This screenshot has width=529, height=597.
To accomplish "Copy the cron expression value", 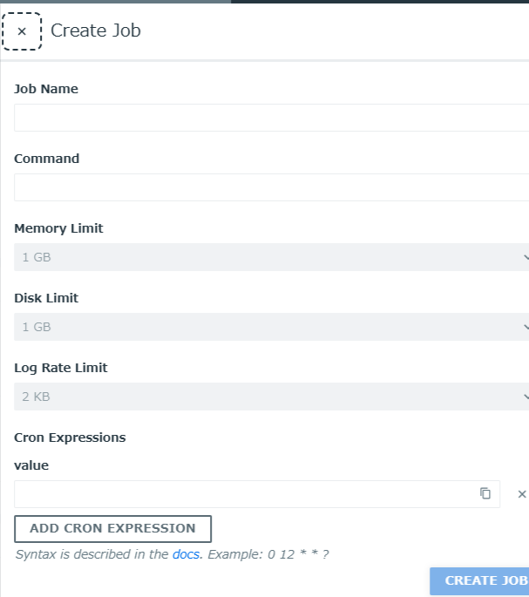I will coord(485,493).
